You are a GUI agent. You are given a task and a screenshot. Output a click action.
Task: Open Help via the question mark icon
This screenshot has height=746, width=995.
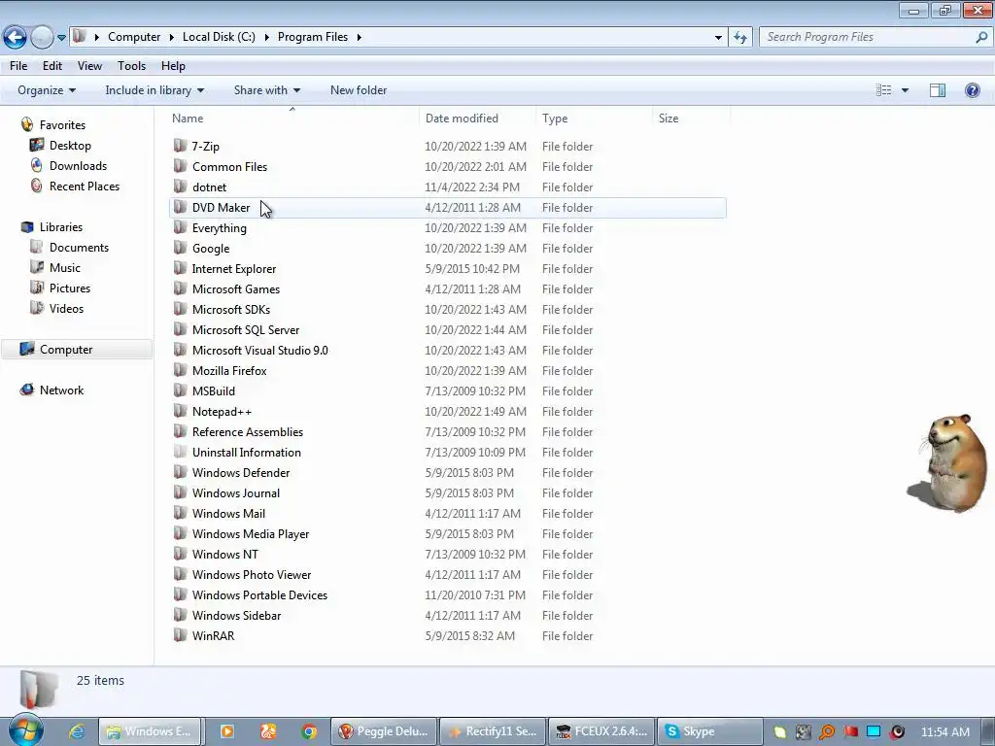pos(972,90)
